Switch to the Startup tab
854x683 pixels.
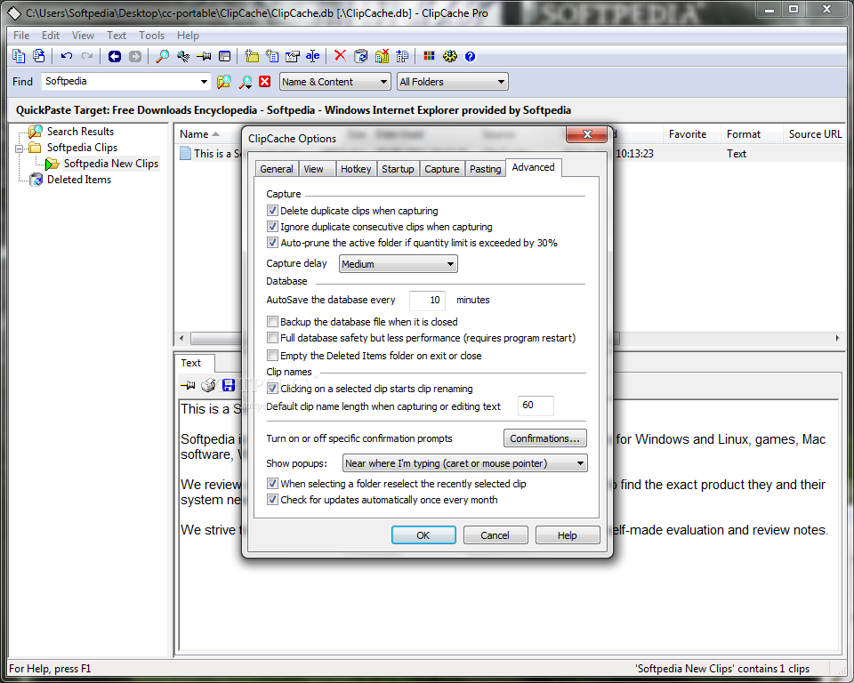[398, 169]
